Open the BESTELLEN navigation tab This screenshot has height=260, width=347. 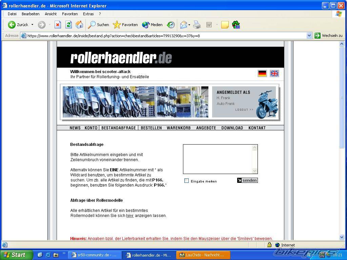click(151, 128)
